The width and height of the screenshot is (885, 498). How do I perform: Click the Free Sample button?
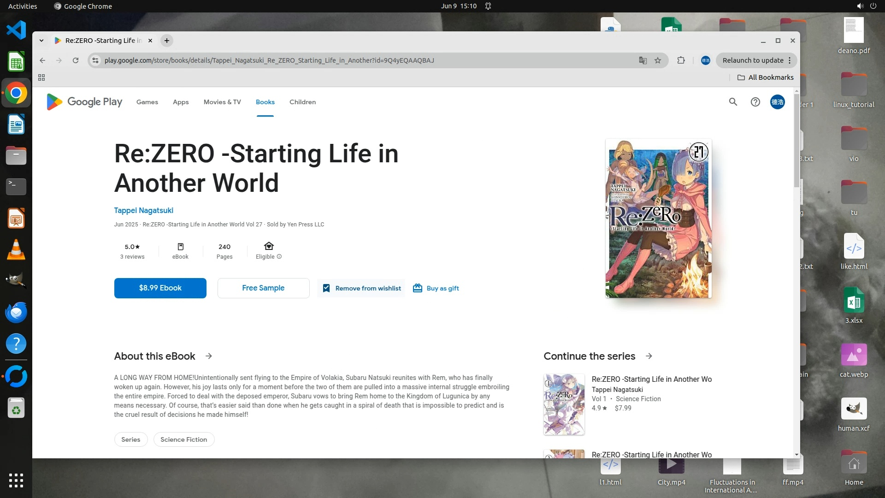263,288
